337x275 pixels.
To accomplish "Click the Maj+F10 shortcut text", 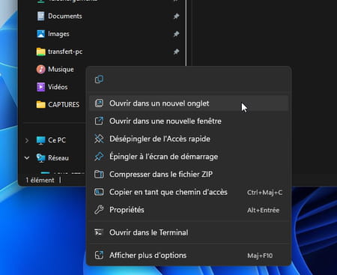I will [260, 256].
